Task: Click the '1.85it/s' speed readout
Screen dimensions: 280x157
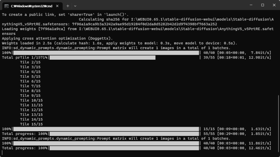Action: pyautogui.click(x=261, y=134)
